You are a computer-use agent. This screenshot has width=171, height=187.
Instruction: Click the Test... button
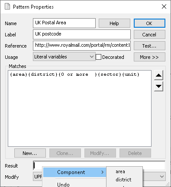point(149,46)
